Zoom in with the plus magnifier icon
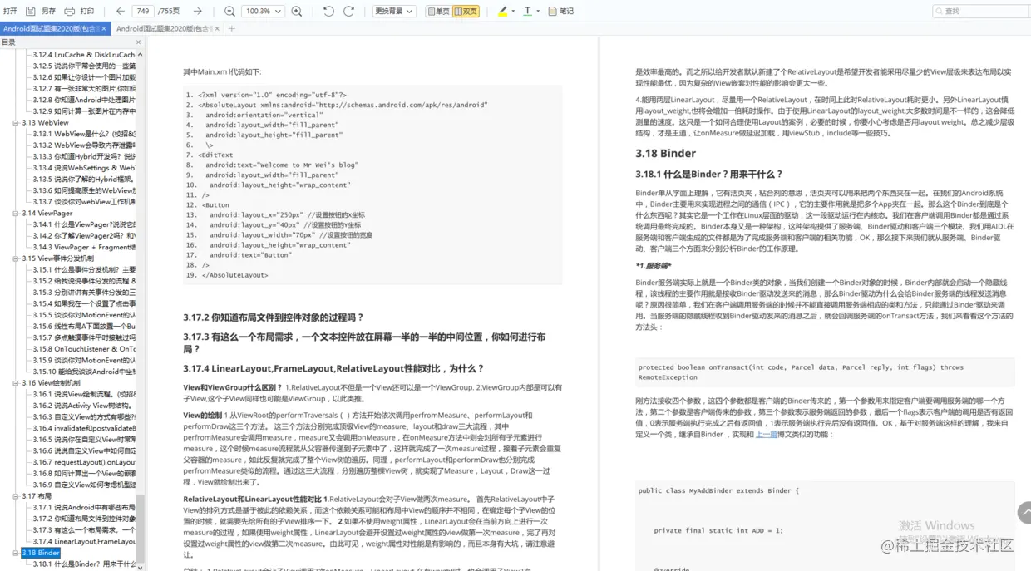Viewport: 1031px width, 571px height. click(x=298, y=11)
